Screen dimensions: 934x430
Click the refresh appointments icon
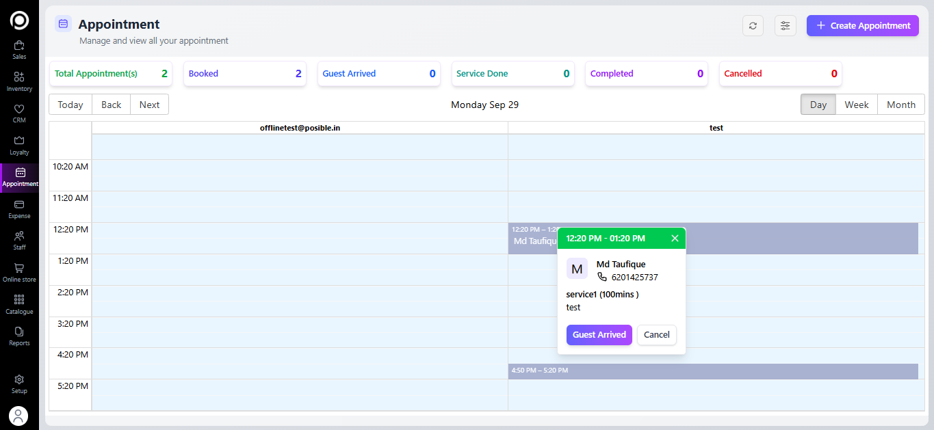[x=753, y=26]
